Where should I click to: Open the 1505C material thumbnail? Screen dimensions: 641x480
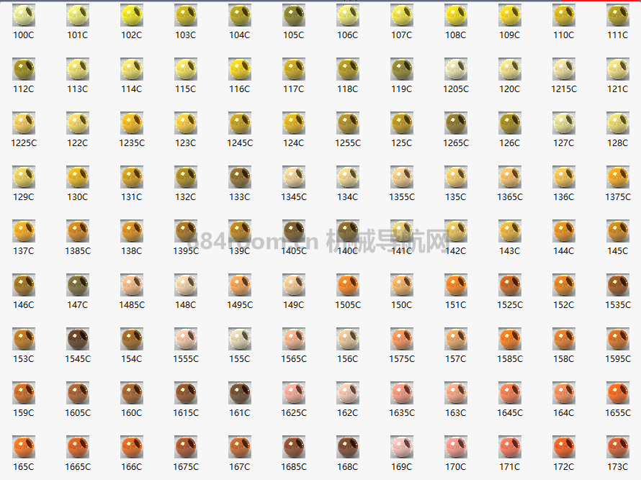tap(348, 285)
